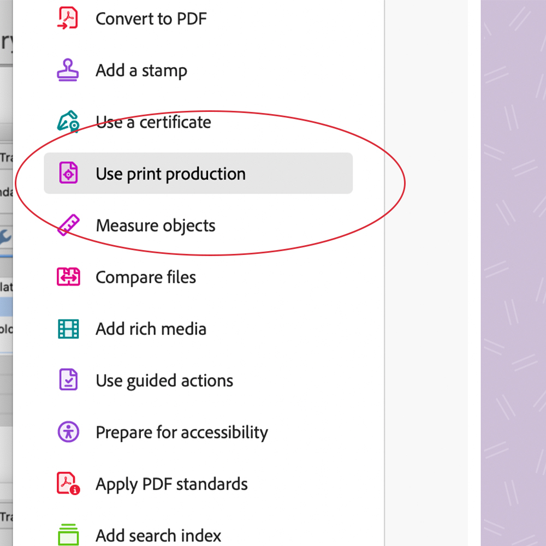Open "Measure objects" tool

pos(155,225)
